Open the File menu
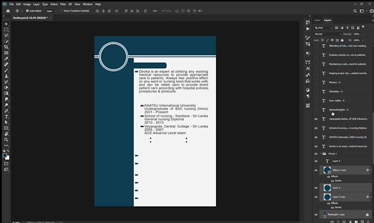Screen dimensions: 374x223 pyautogui.click(x=12, y=4)
